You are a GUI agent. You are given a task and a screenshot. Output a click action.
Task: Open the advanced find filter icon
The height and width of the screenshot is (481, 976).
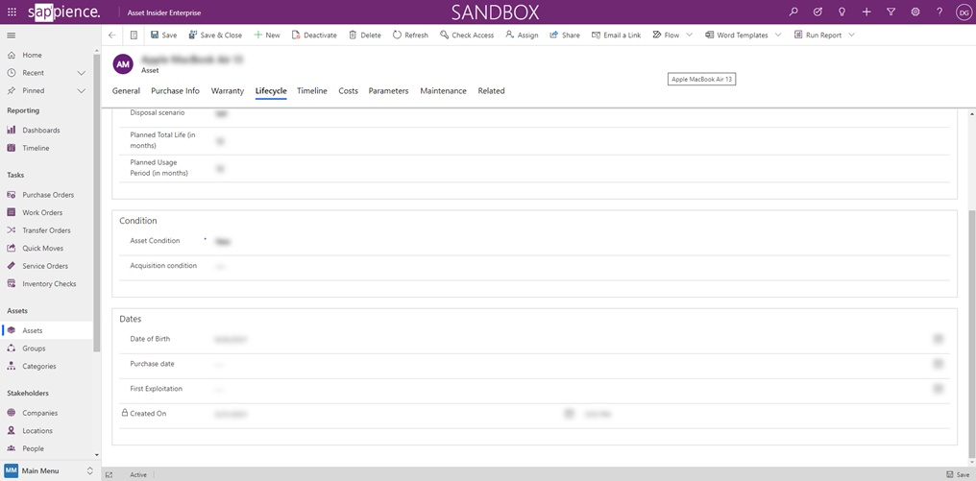(891, 12)
